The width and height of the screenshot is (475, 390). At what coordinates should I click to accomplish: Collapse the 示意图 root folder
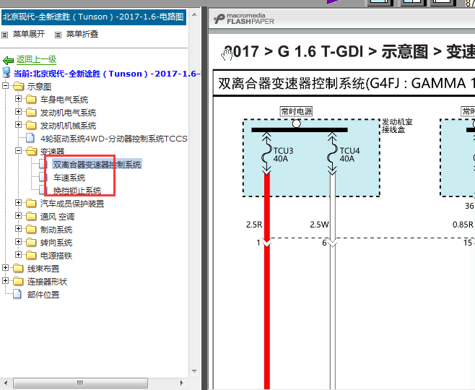pyautogui.click(x=6, y=87)
